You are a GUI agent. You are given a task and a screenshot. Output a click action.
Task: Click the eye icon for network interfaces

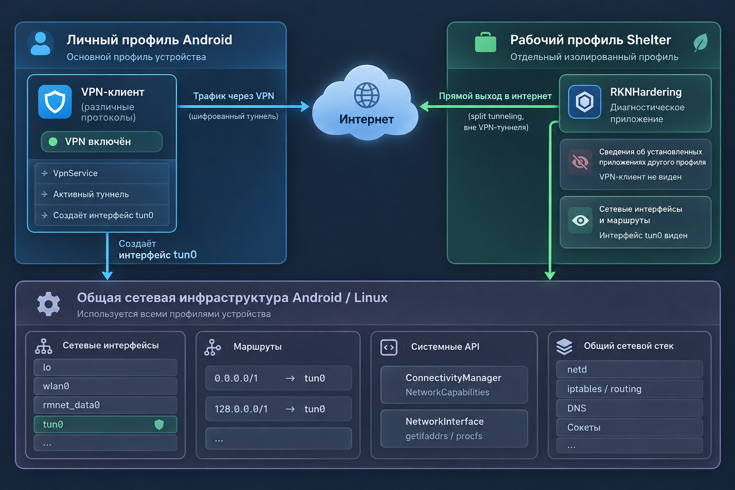click(x=580, y=220)
